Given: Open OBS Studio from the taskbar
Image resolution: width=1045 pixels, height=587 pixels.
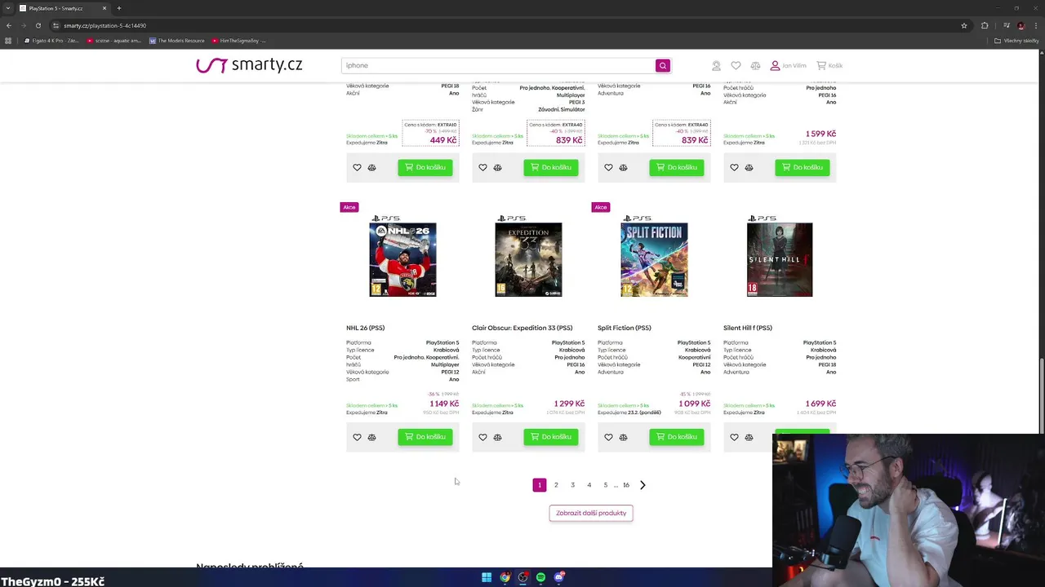Looking at the screenshot, I should 522,577.
